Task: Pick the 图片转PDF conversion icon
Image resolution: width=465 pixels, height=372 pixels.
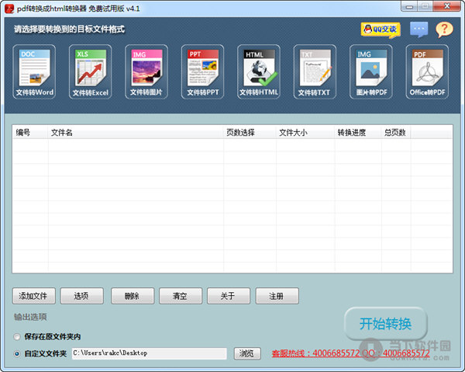Action: tap(371, 71)
